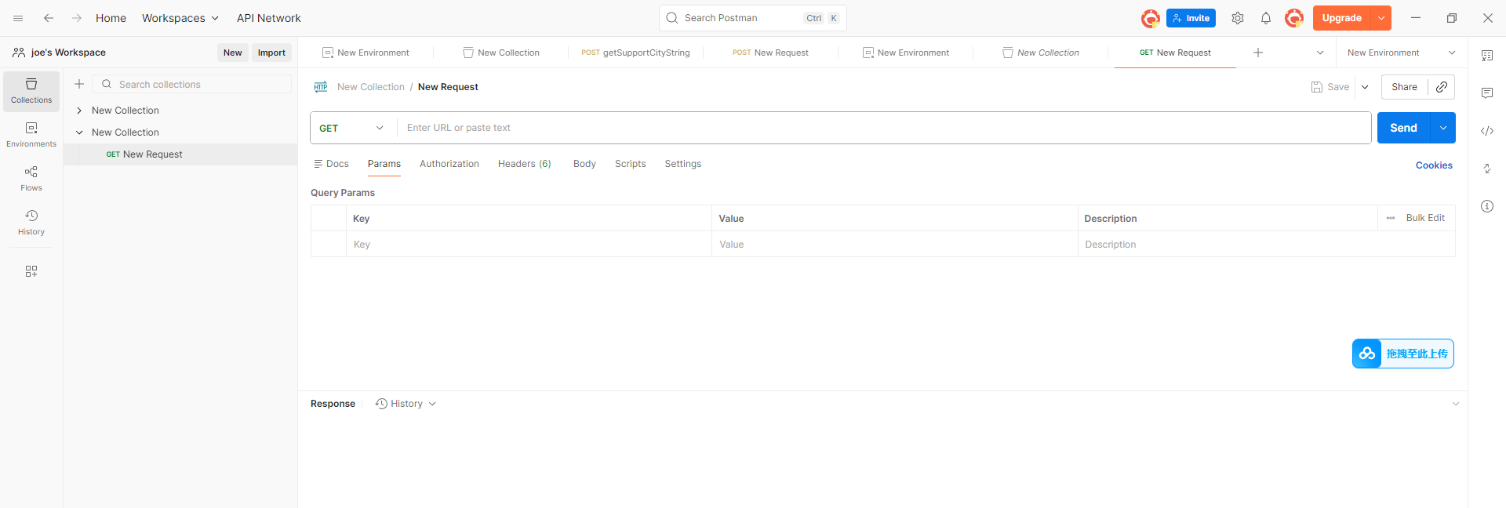Click the query param Value cell
1506x508 pixels.
pos(894,245)
